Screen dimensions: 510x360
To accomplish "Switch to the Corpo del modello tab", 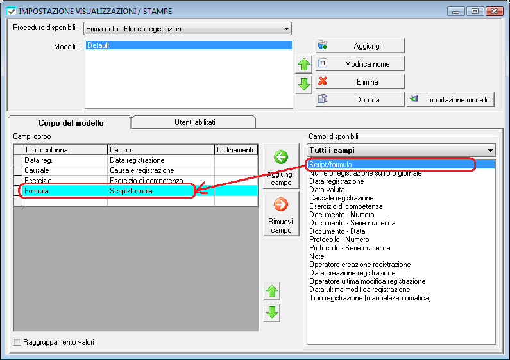I will click(71, 122).
